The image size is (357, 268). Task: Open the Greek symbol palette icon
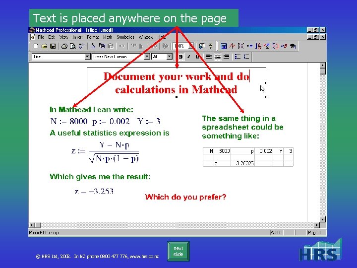(284, 46)
